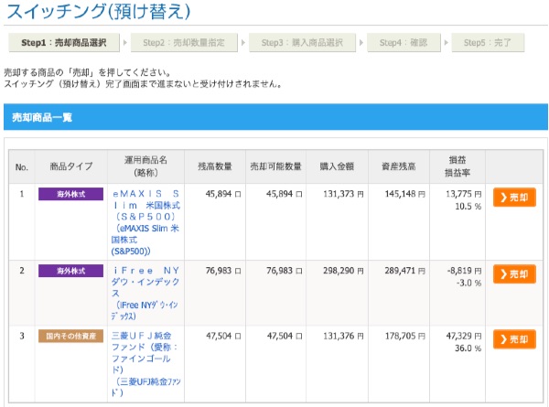
Task: Click the purchase amount 298,290 円
Action: [343, 271]
